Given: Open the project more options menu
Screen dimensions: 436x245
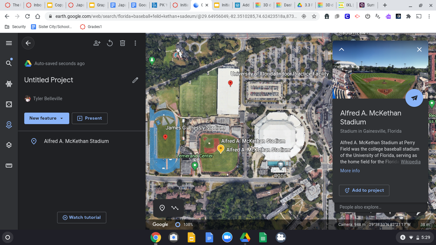Looking at the screenshot, I should click(x=135, y=43).
